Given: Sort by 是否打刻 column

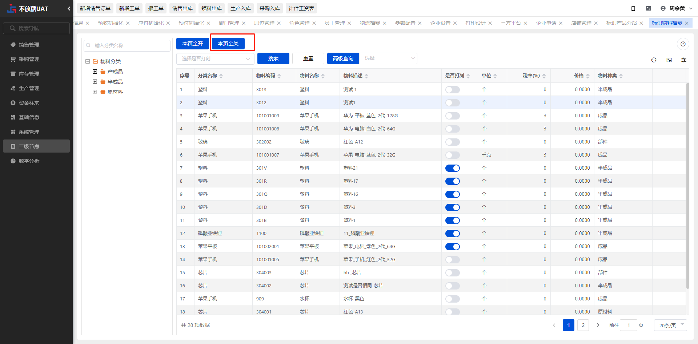Looking at the screenshot, I should [x=468, y=76].
